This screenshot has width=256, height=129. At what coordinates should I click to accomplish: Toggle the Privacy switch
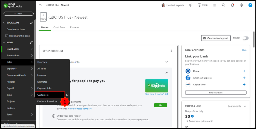tap(245, 38)
